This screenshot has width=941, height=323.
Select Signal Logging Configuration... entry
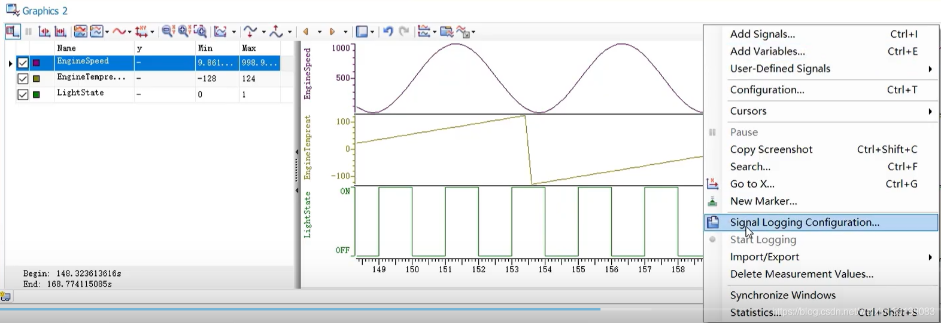point(821,222)
